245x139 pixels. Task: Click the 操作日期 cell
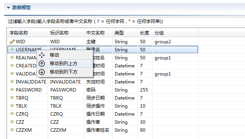[x=98, y=114]
